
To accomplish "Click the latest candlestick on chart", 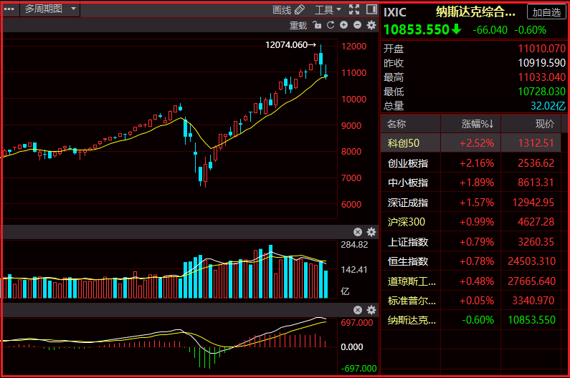I will (326, 72).
